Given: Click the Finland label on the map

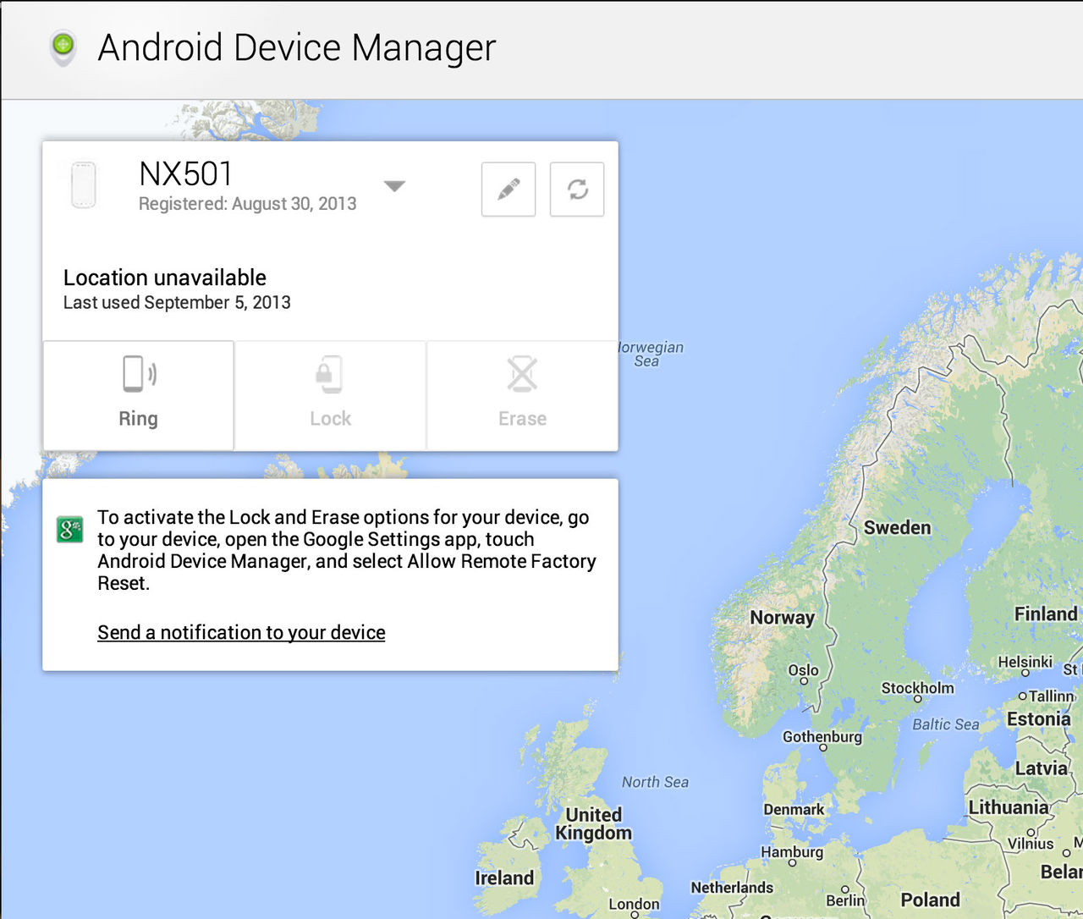Looking at the screenshot, I should point(1046,614).
